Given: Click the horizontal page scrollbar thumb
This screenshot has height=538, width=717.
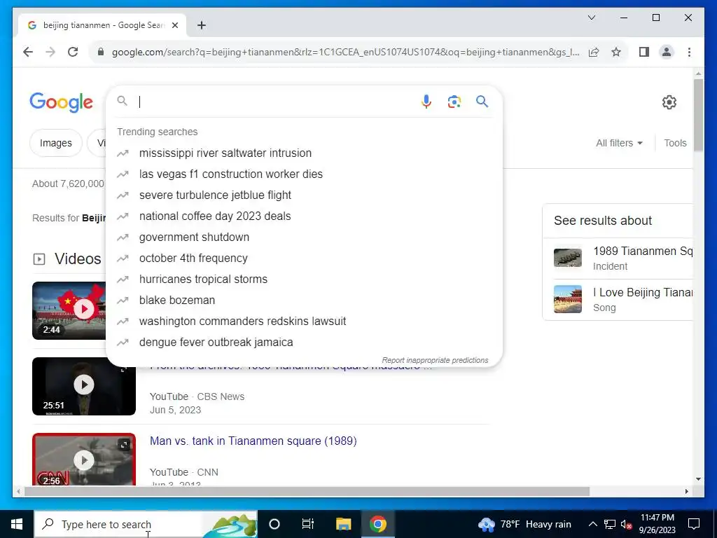Looking at the screenshot, I should pyautogui.click(x=307, y=491).
